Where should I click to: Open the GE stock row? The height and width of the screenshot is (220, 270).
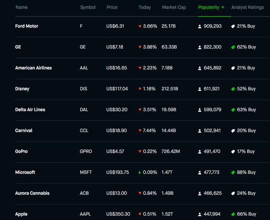[143, 47]
